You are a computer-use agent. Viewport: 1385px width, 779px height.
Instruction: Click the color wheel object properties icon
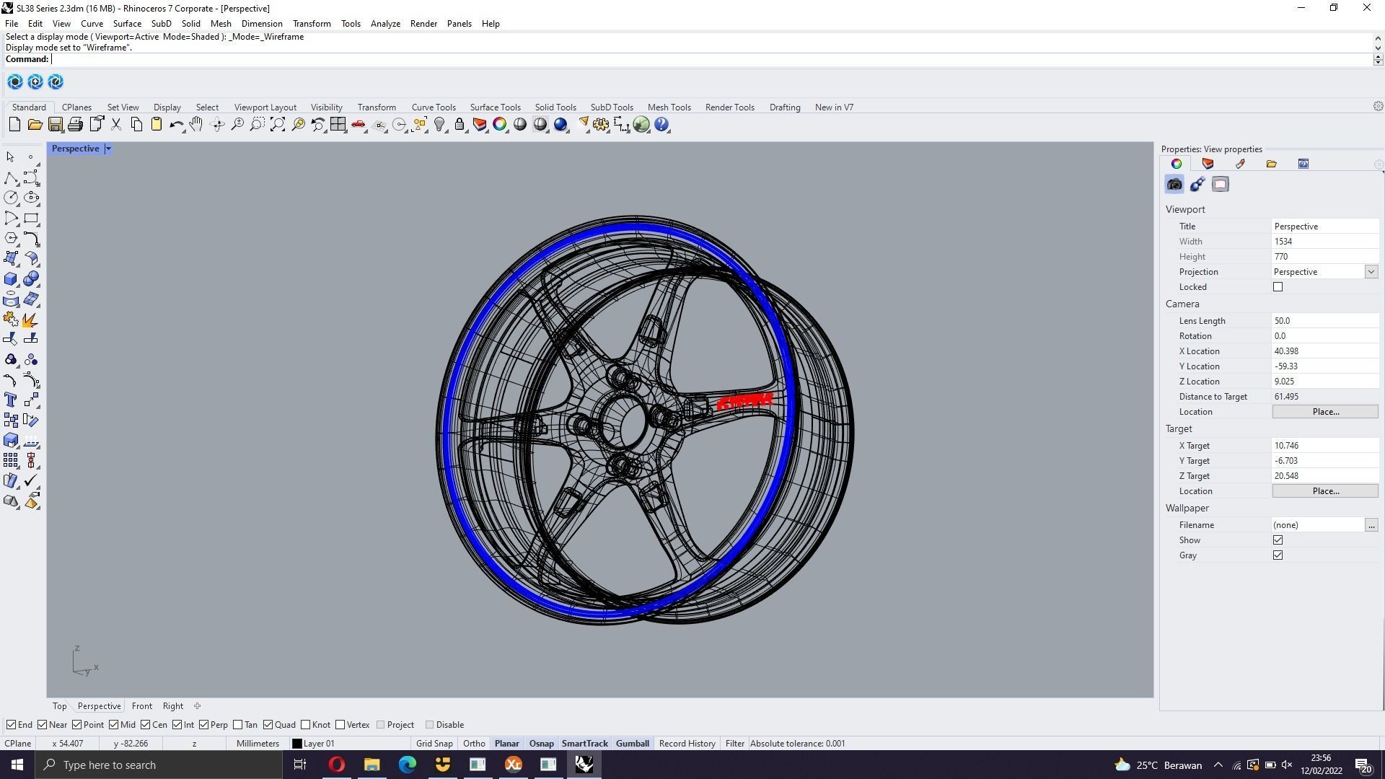coord(500,125)
